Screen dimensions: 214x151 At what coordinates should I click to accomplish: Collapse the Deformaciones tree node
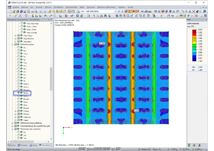click(12, 45)
